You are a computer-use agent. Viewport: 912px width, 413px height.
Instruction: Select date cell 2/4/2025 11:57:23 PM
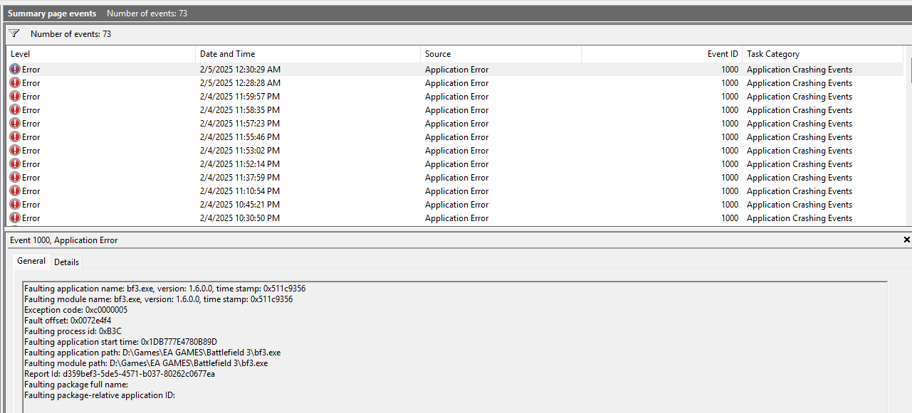click(240, 124)
